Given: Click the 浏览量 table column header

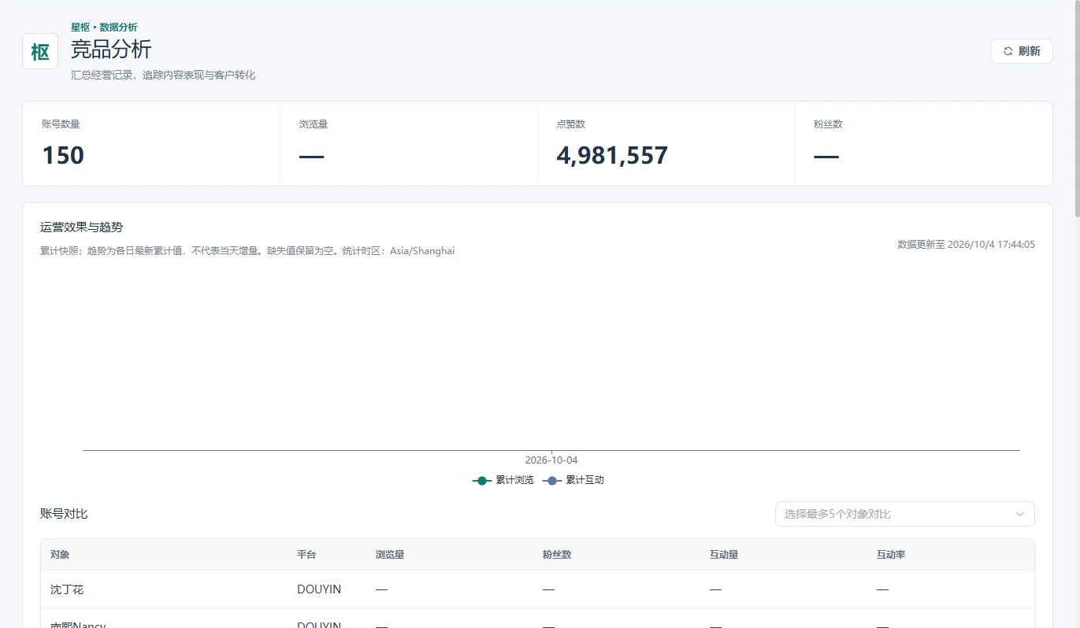Looking at the screenshot, I should (390, 555).
